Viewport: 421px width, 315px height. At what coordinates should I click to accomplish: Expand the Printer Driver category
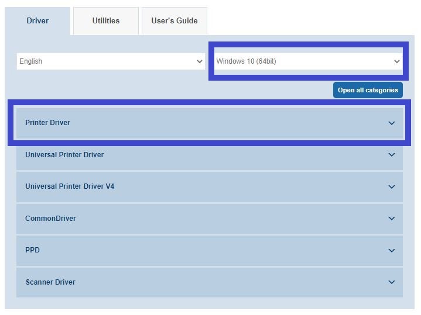tap(47, 123)
